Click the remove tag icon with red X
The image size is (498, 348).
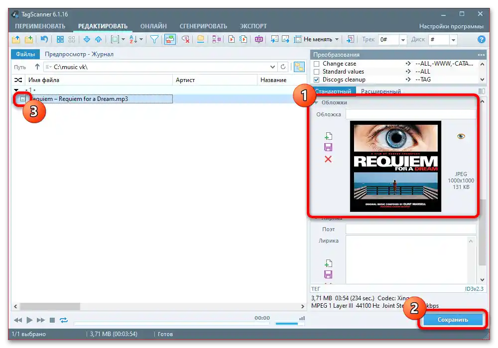[185, 39]
